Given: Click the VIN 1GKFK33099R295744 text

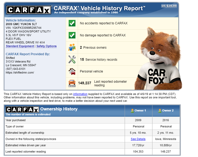Looking at the screenshot, I should coord(24,28).
